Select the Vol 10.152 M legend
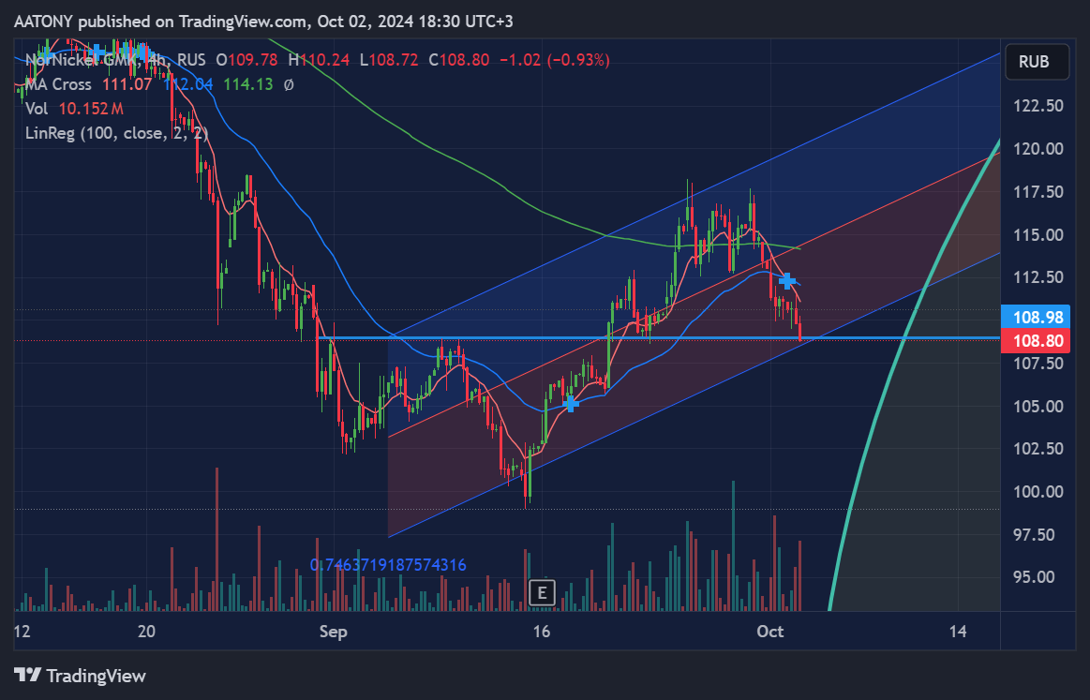 [x=74, y=109]
